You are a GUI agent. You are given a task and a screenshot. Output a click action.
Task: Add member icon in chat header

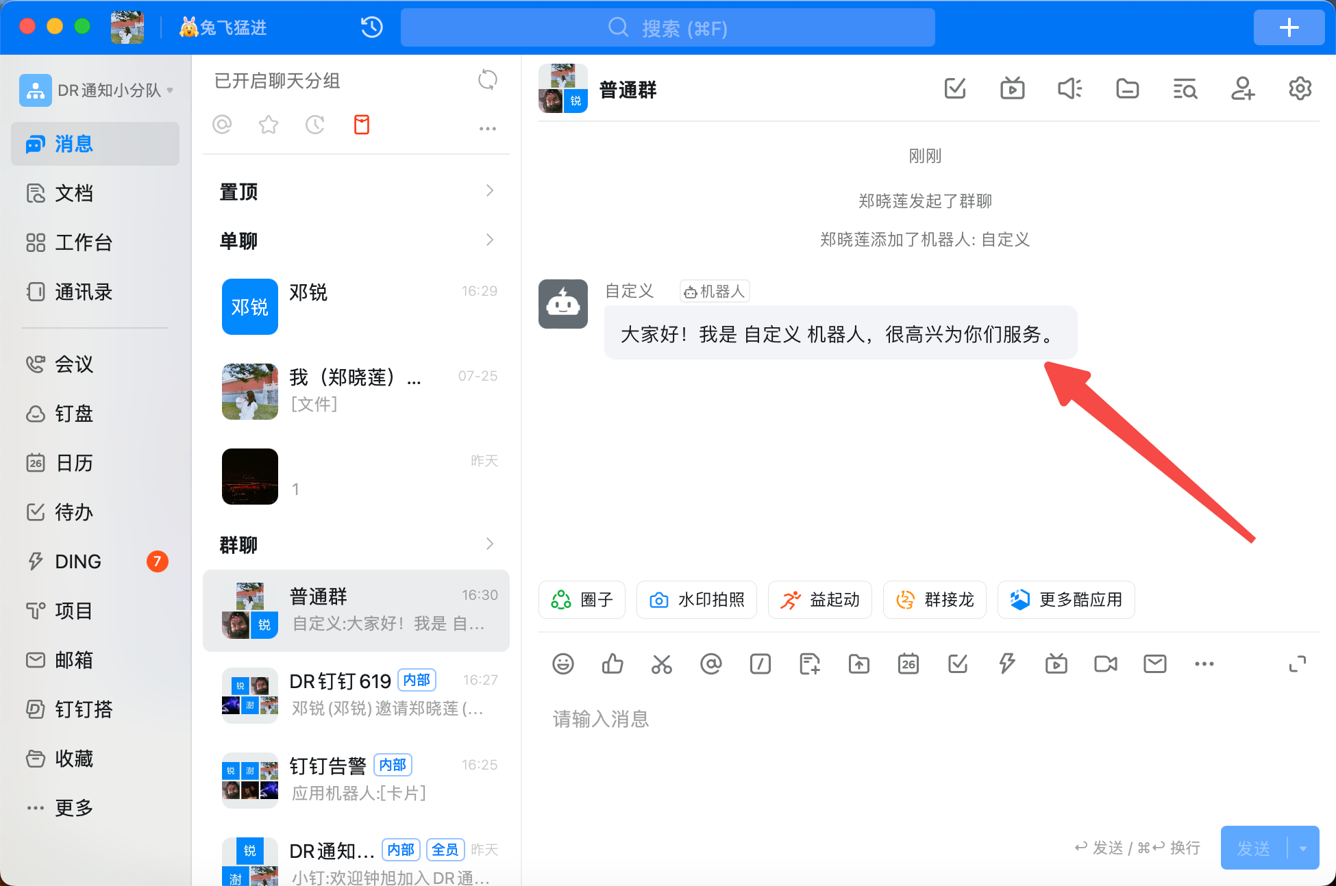(1242, 88)
